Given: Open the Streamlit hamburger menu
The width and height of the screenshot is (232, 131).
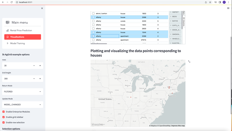Looking at the screenshot, I should coord(228,8).
